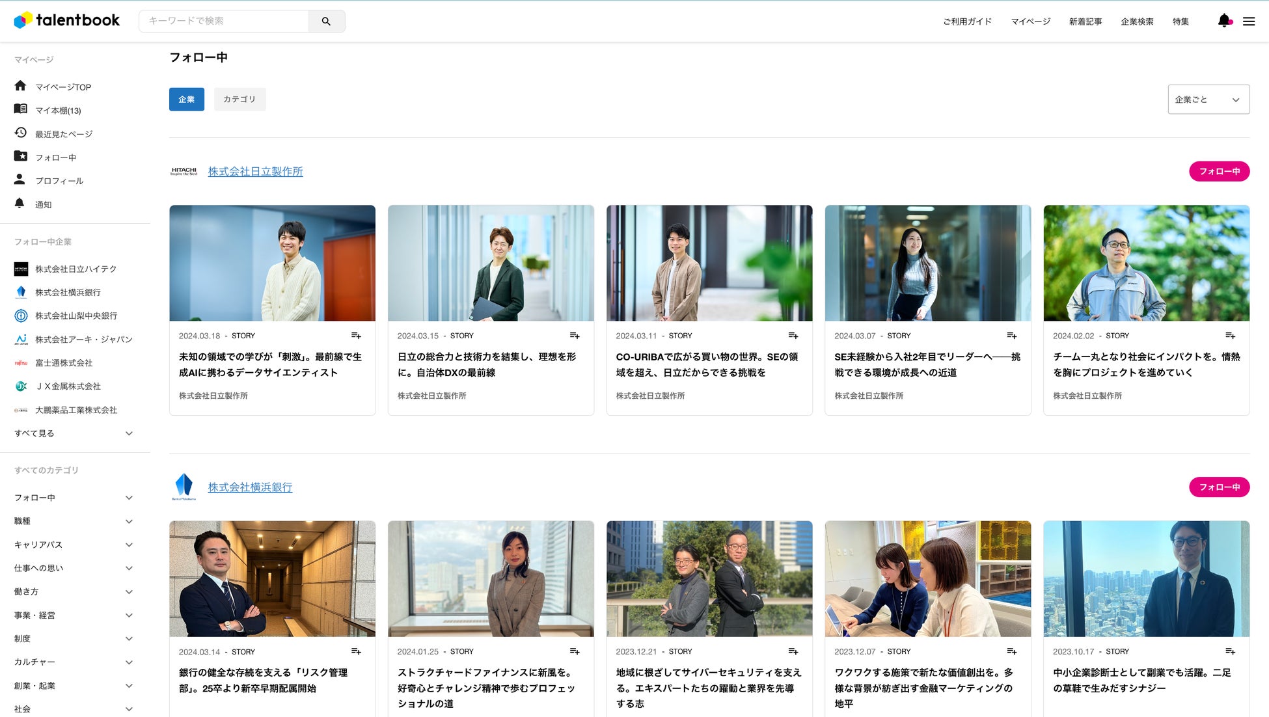
Task: Unfollow 株式会社日立製作所 via フォロー中 button
Action: 1219,171
